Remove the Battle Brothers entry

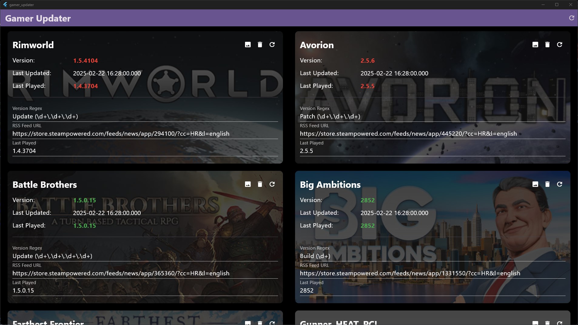click(260, 184)
